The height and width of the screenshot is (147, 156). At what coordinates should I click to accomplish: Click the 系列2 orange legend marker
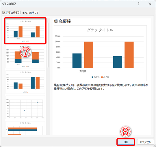pos(102,77)
